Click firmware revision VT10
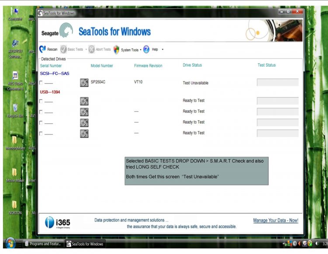 [x=138, y=82]
